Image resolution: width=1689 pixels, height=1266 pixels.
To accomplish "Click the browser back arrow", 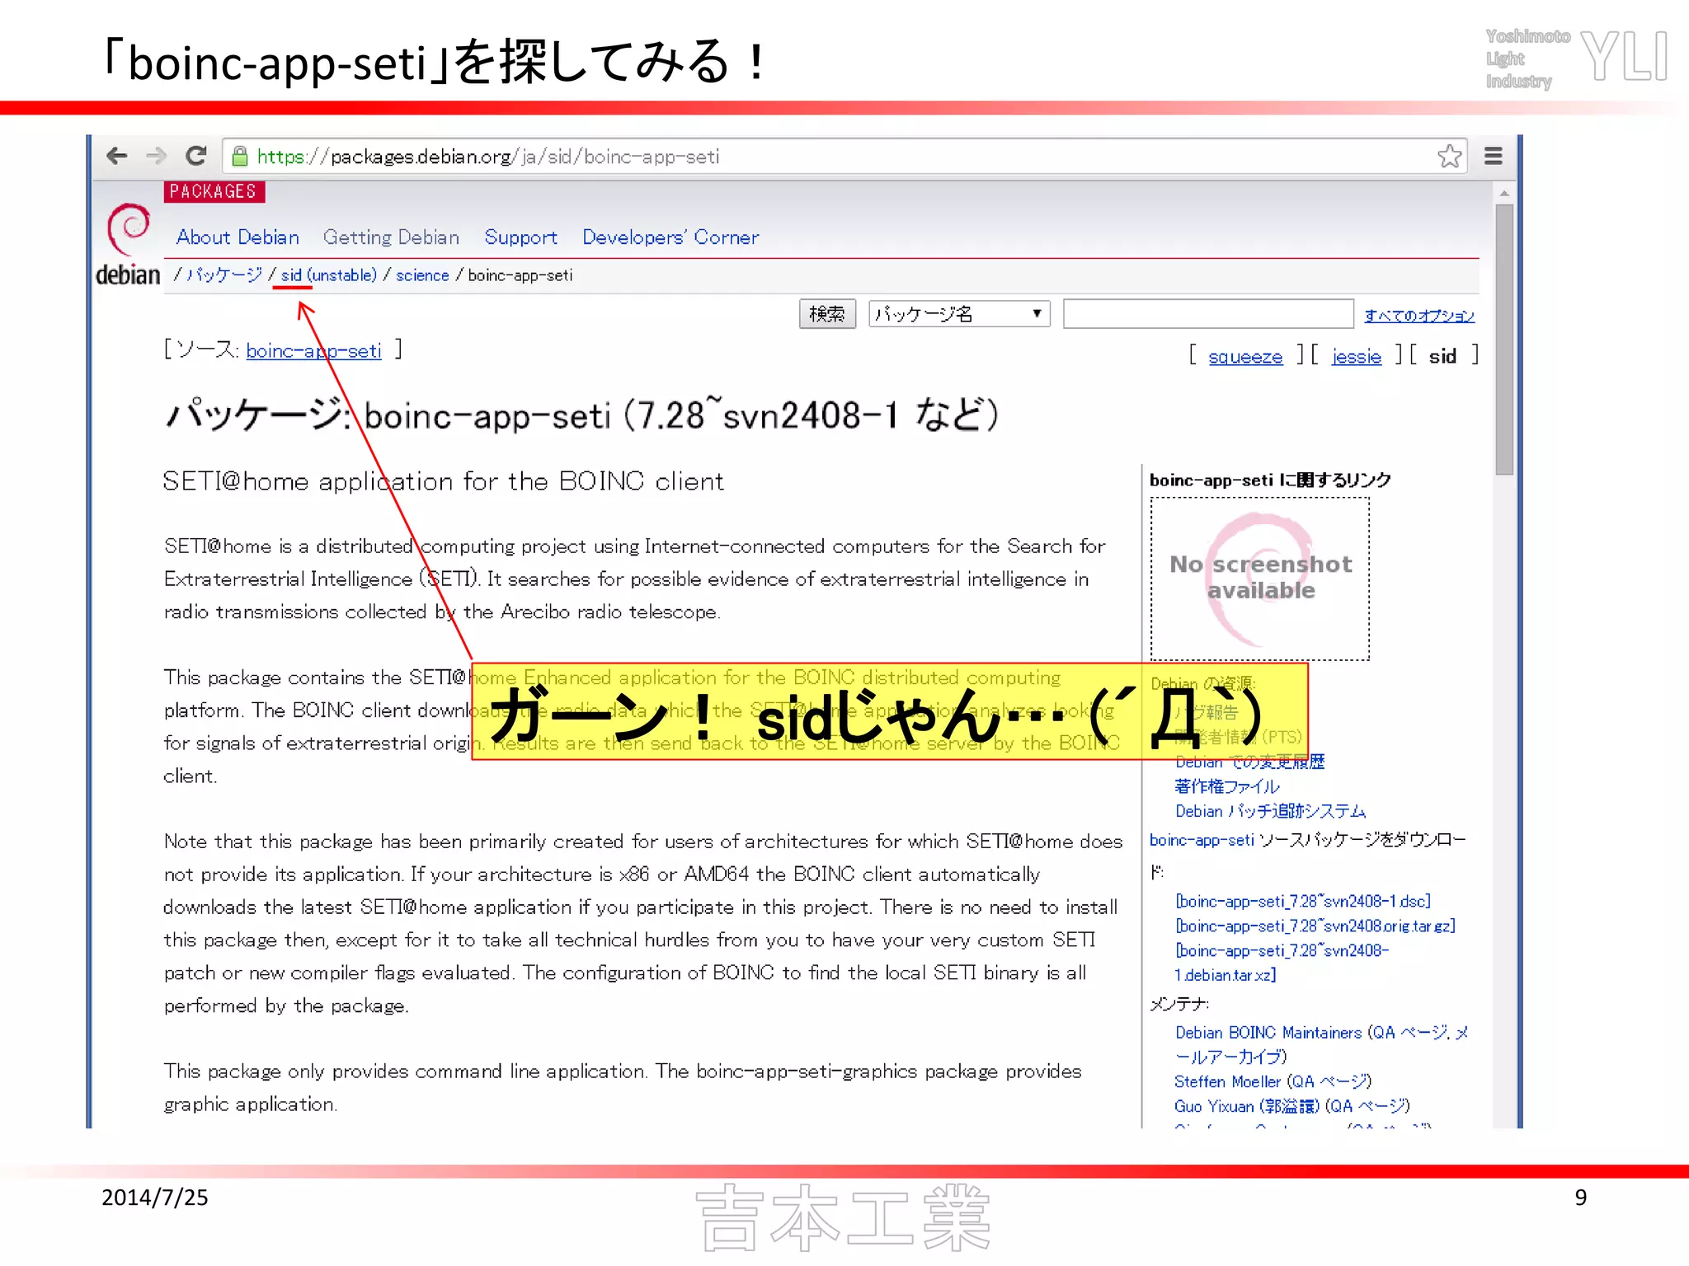I will coord(117,156).
